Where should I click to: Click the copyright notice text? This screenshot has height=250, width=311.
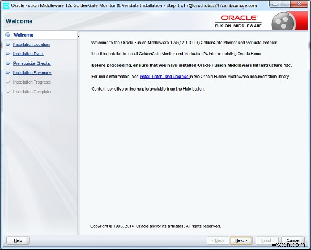pyautogui.click(x=155, y=226)
